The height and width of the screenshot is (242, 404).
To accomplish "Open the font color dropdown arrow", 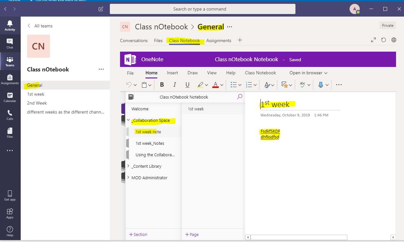I will [x=222, y=85].
